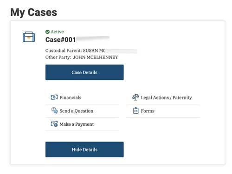This screenshot has width=232, height=174.
Task: Click the briefcase case icon
Action: point(29,37)
